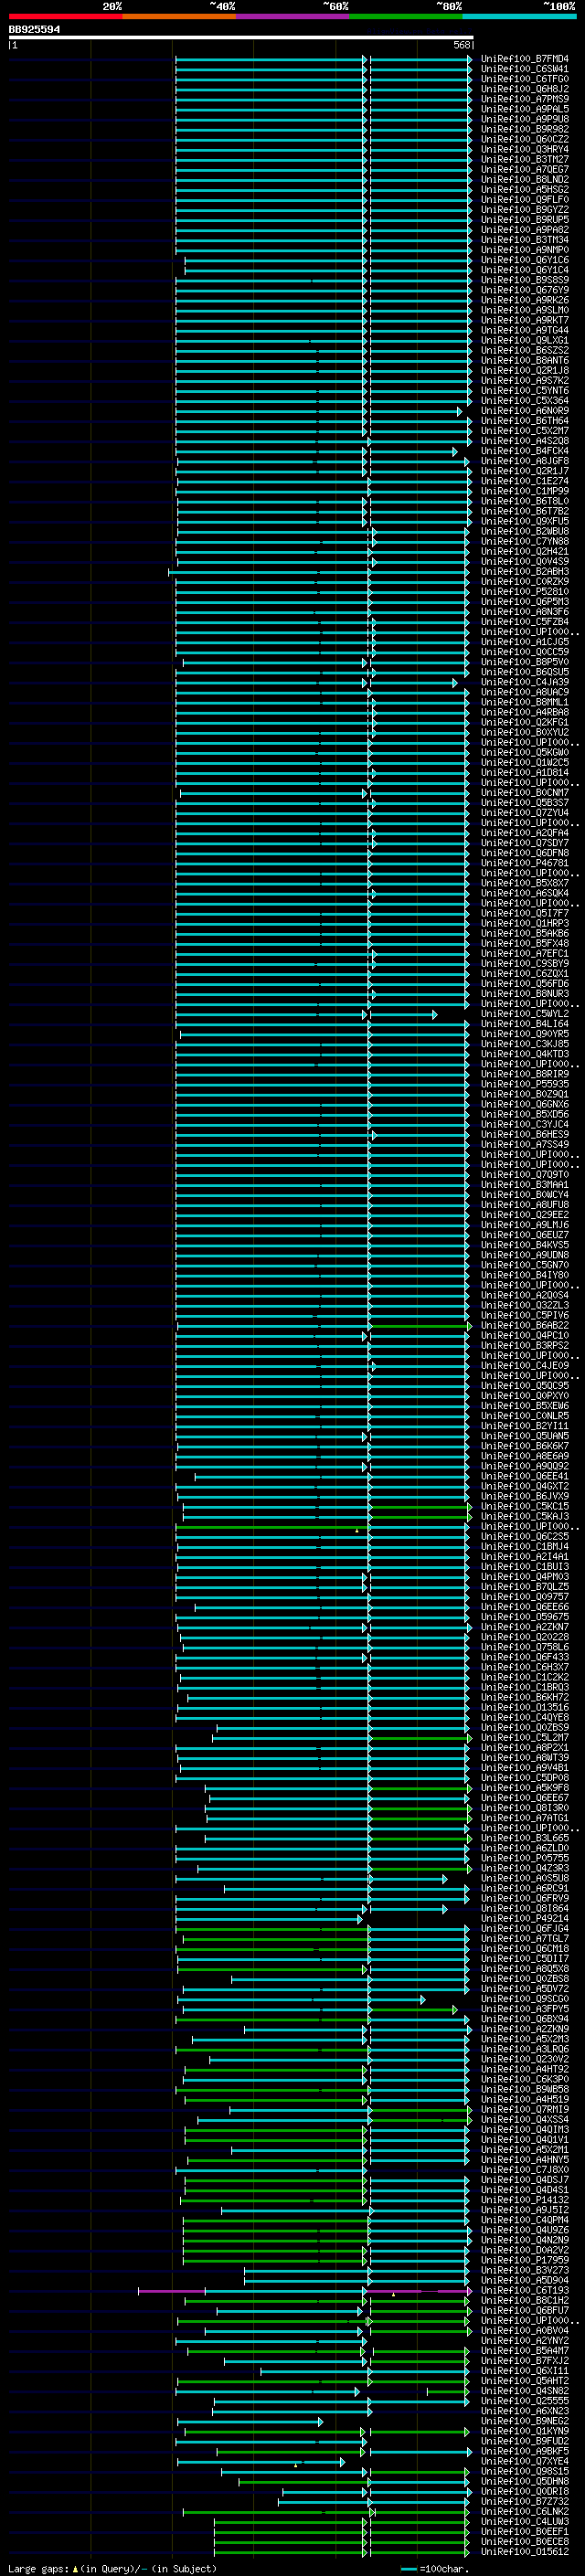Select label UniRef100_C7J8X0
Image resolution: width=585 pixels, height=2576 pixels.
(524, 2170)
